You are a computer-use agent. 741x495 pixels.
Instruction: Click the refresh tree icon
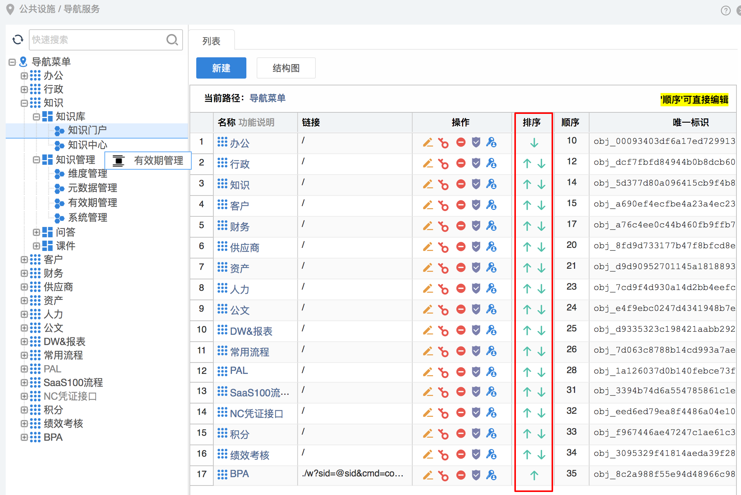click(x=18, y=39)
